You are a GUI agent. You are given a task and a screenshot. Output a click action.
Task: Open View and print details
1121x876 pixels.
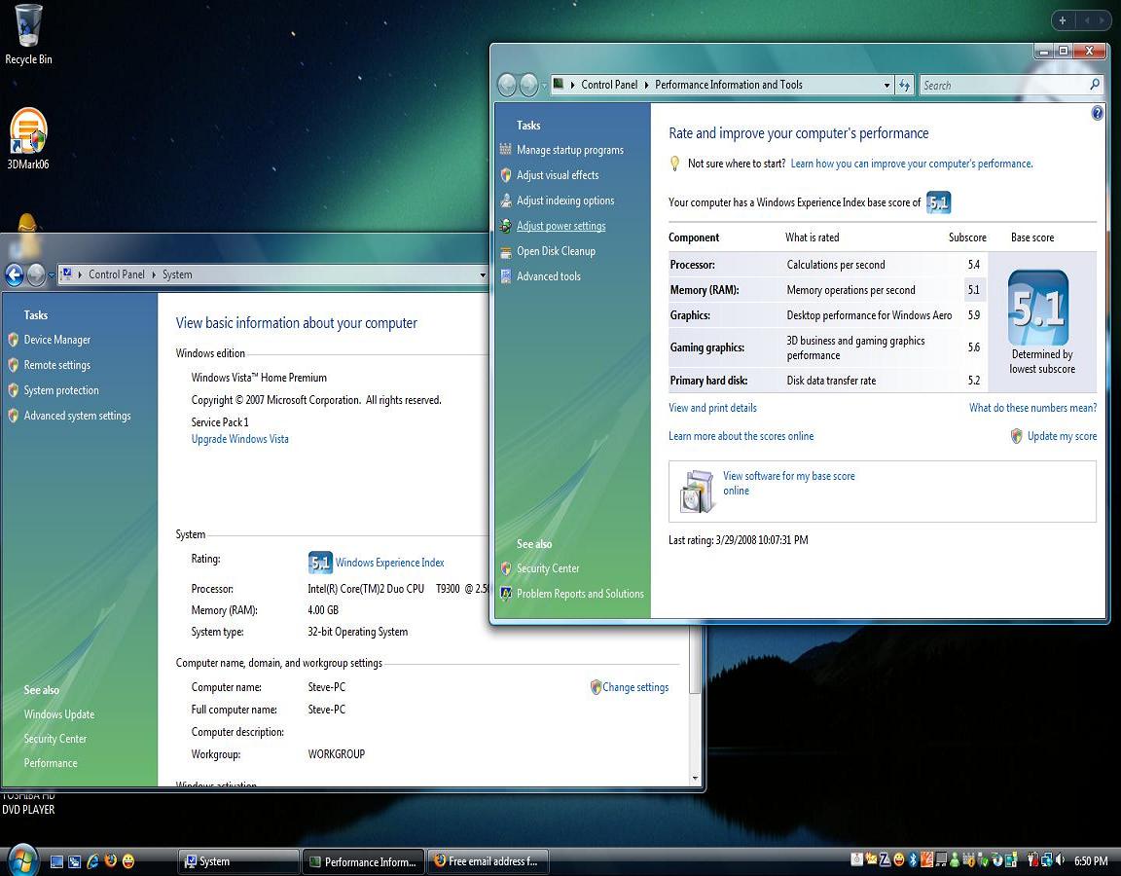pyautogui.click(x=712, y=408)
